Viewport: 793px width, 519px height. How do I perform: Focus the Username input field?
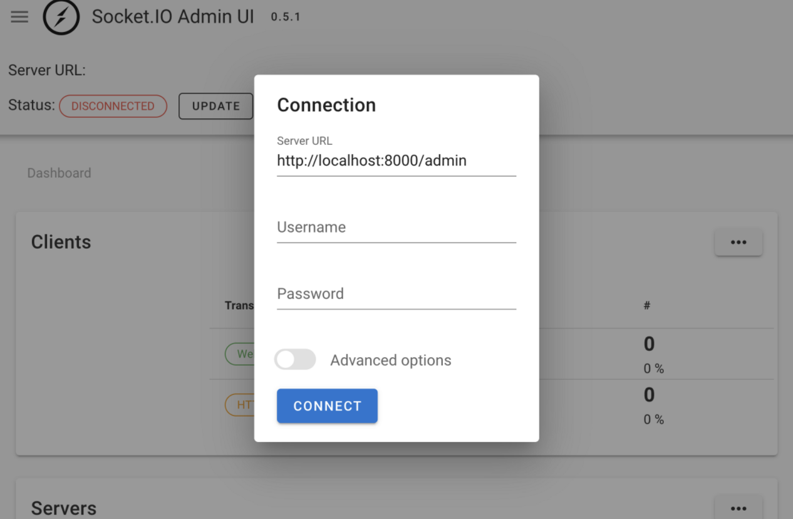(x=397, y=228)
